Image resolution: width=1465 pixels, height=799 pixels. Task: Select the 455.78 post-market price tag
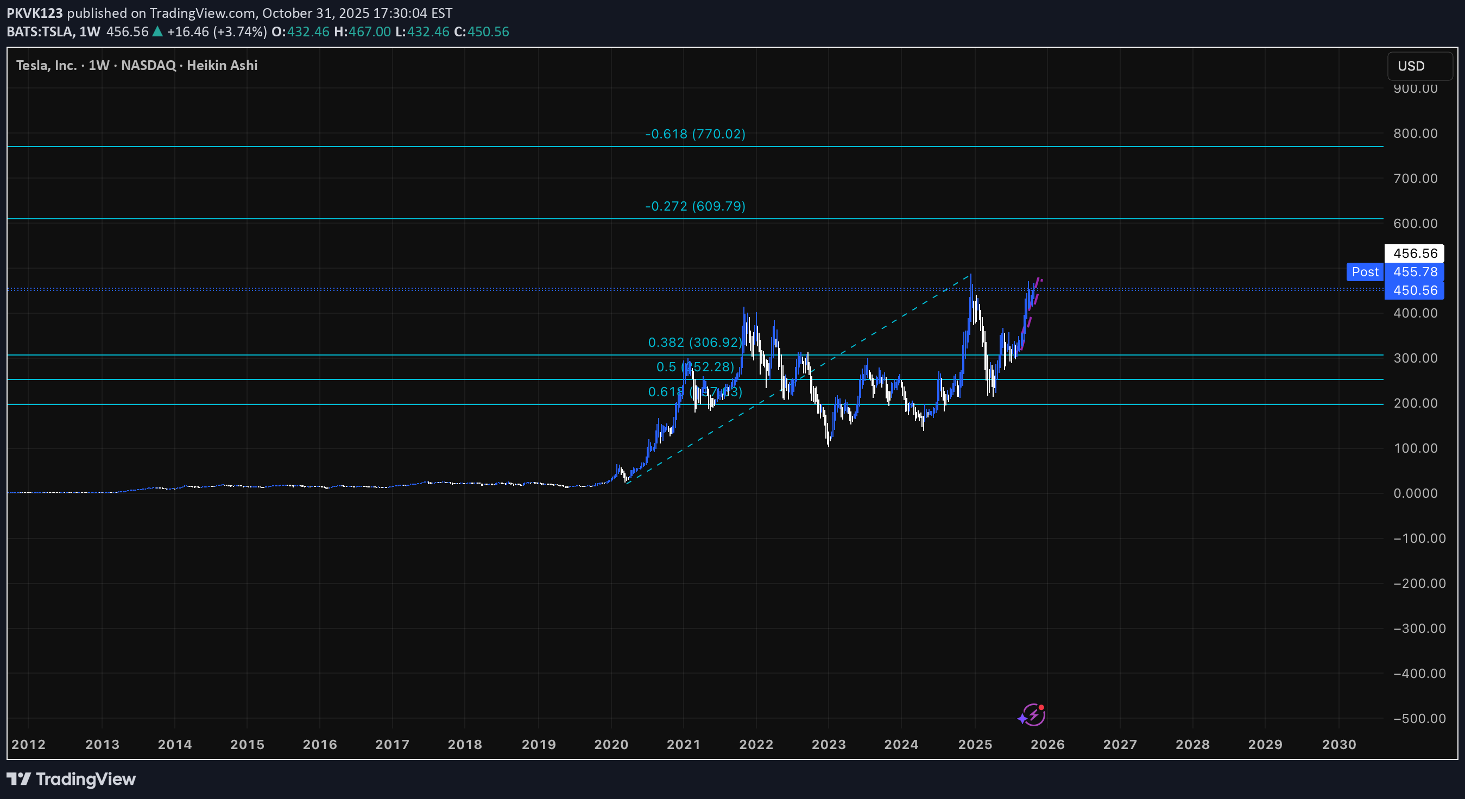pyautogui.click(x=1415, y=272)
